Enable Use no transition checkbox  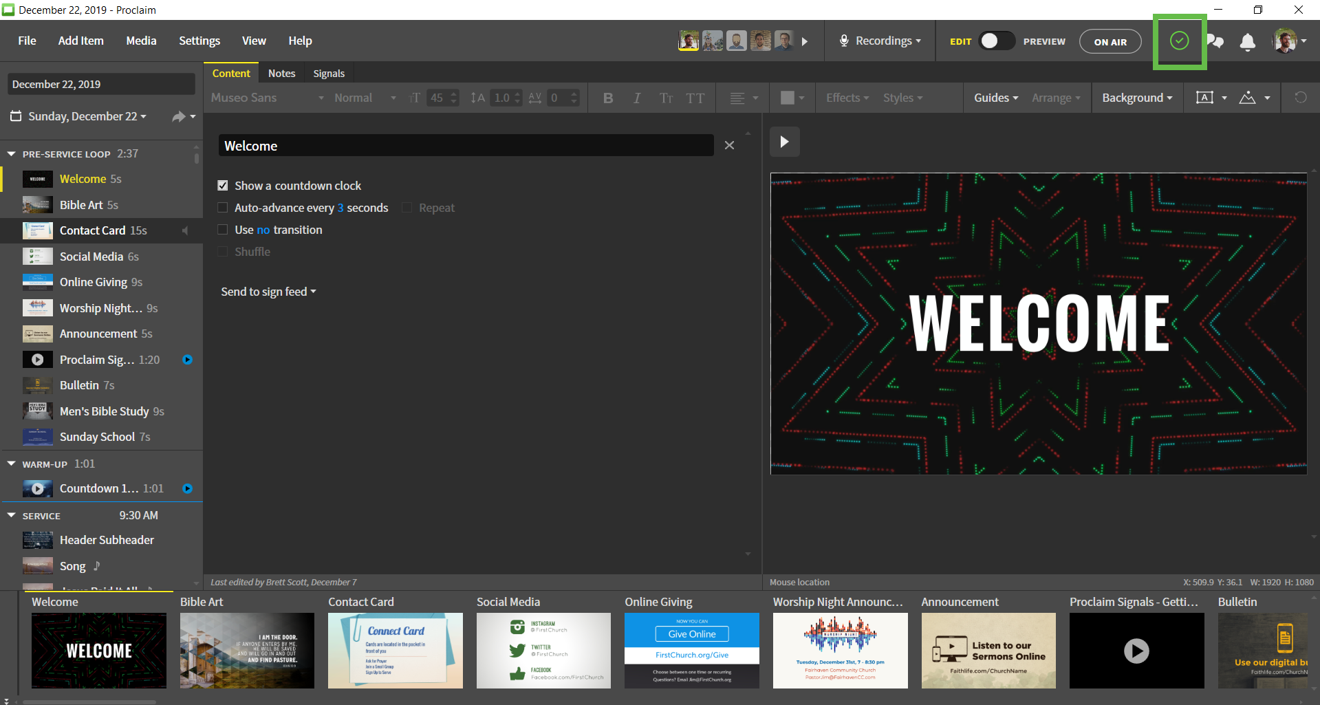pyautogui.click(x=222, y=230)
